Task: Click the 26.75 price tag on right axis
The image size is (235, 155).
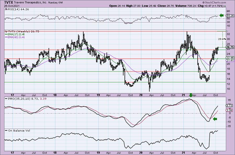Action: click(230, 47)
